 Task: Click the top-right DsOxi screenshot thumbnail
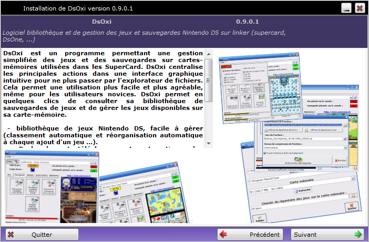(x=261, y=87)
